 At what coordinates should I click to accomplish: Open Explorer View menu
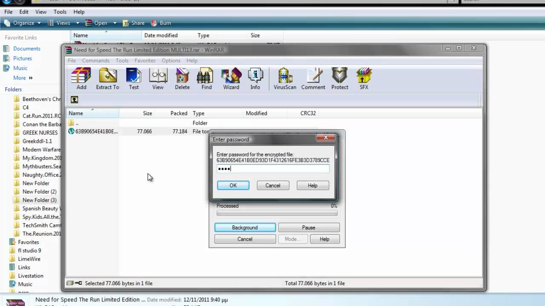tap(41, 12)
